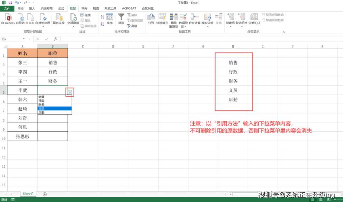The height and width of the screenshot is (202, 343).
Task: Toggle the 筛选 filter funnel
Action: point(121,19)
